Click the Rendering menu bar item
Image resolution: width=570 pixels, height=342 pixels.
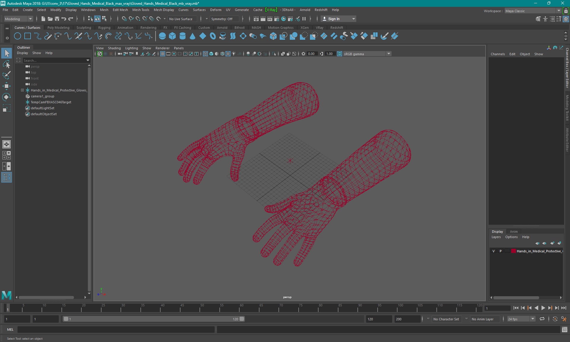tap(148, 27)
